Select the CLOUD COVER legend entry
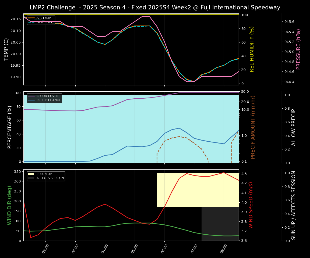 pos(47,96)
